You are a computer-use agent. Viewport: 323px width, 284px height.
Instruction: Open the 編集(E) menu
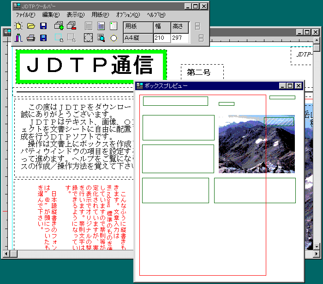pyautogui.click(x=51, y=15)
